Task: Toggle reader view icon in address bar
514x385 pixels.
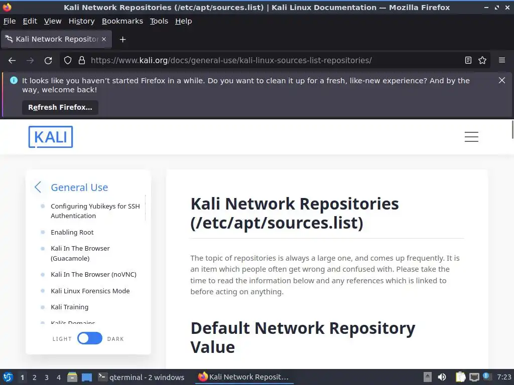Action: pyautogui.click(x=468, y=60)
